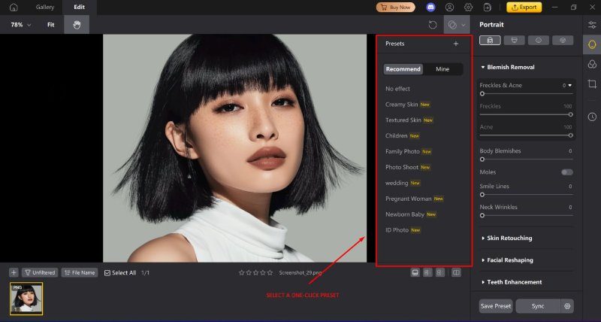The image size is (601, 322).
Task: Choose the No effect preset
Action: (397, 89)
